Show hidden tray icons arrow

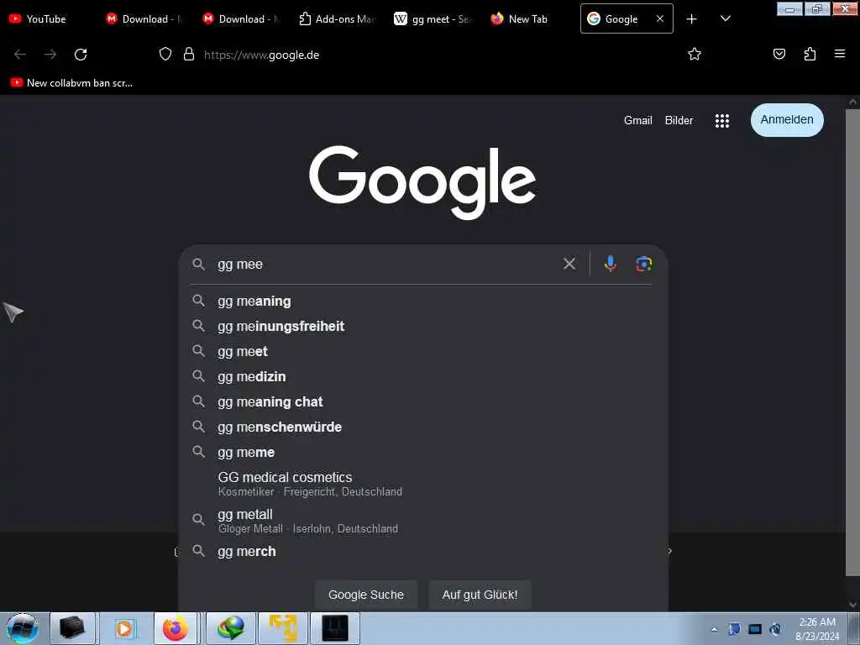[714, 629]
